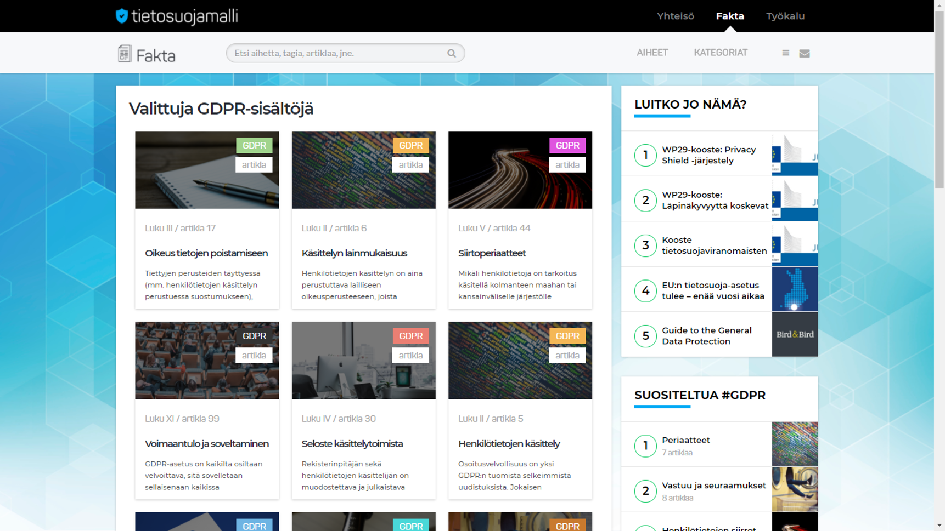Open Käsittelyn lainmukaisuus article title
This screenshot has height=531, width=945.
(355, 253)
